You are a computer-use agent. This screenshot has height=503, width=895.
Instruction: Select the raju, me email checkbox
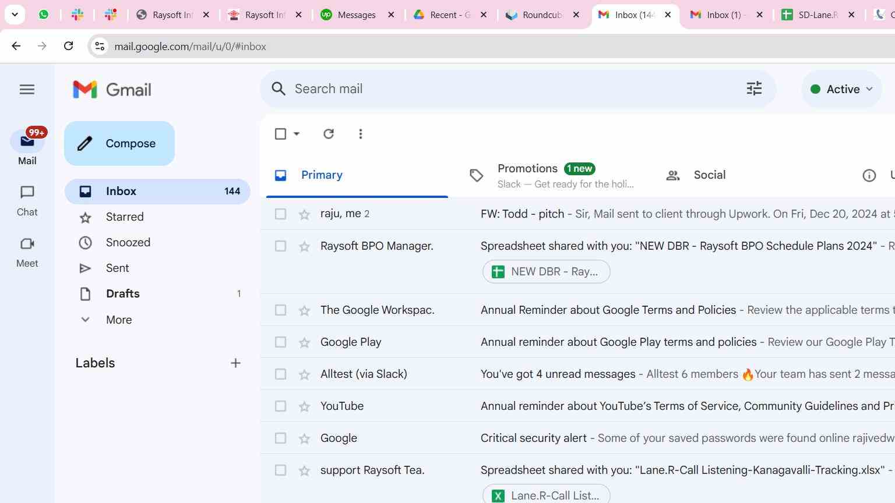tap(280, 214)
